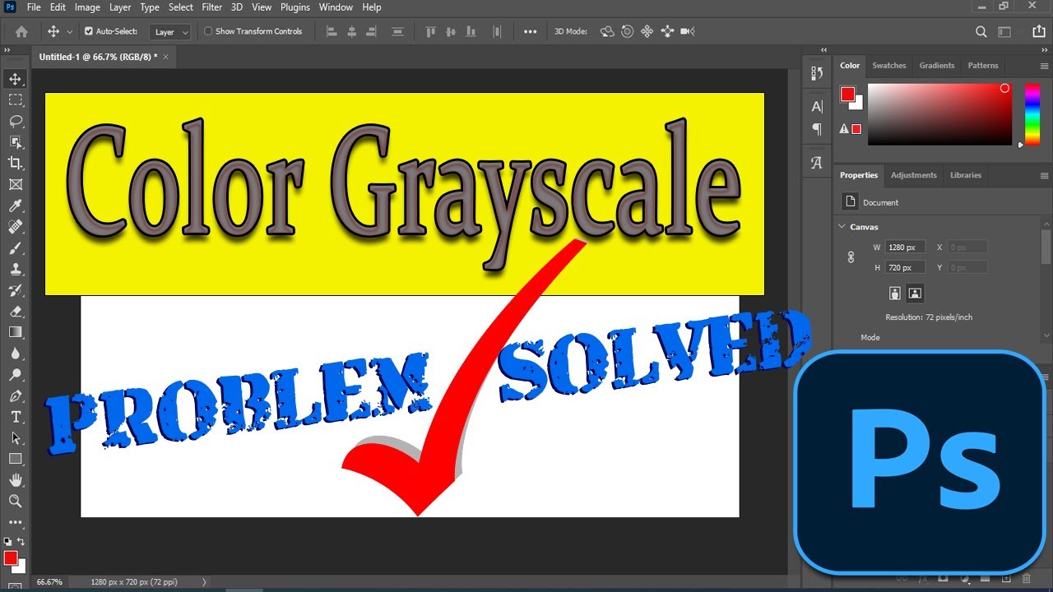This screenshot has width=1053, height=592.
Task: Open the History panel icon
Action: pyautogui.click(x=817, y=74)
